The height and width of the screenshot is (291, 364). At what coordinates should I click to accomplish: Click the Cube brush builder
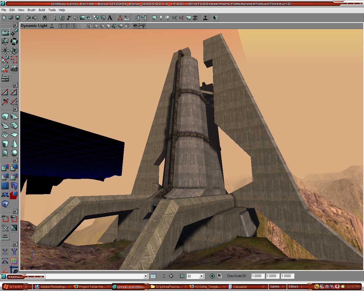pos(5,117)
